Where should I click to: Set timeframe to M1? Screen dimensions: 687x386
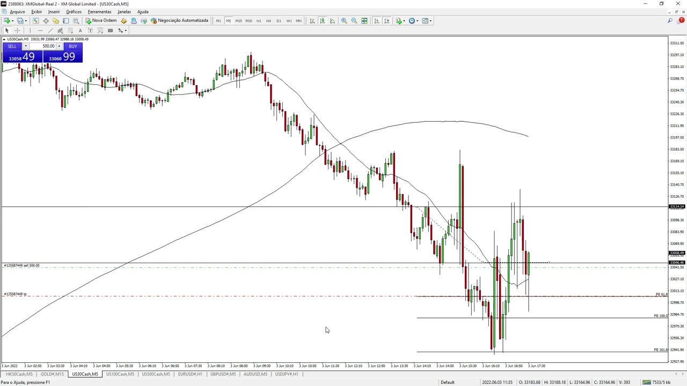(x=218, y=21)
